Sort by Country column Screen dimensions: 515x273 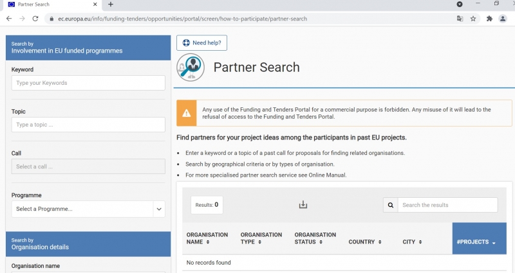coord(365,242)
